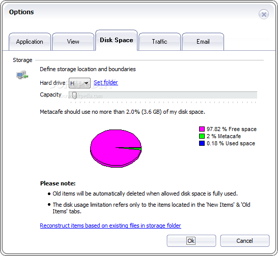Click the Cancel button
Viewport: 278px width, 256px height.
(245, 241)
